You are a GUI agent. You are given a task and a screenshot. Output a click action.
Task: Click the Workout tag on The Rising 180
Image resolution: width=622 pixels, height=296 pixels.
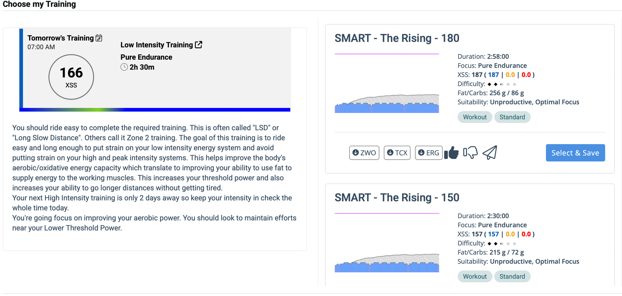(475, 117)
